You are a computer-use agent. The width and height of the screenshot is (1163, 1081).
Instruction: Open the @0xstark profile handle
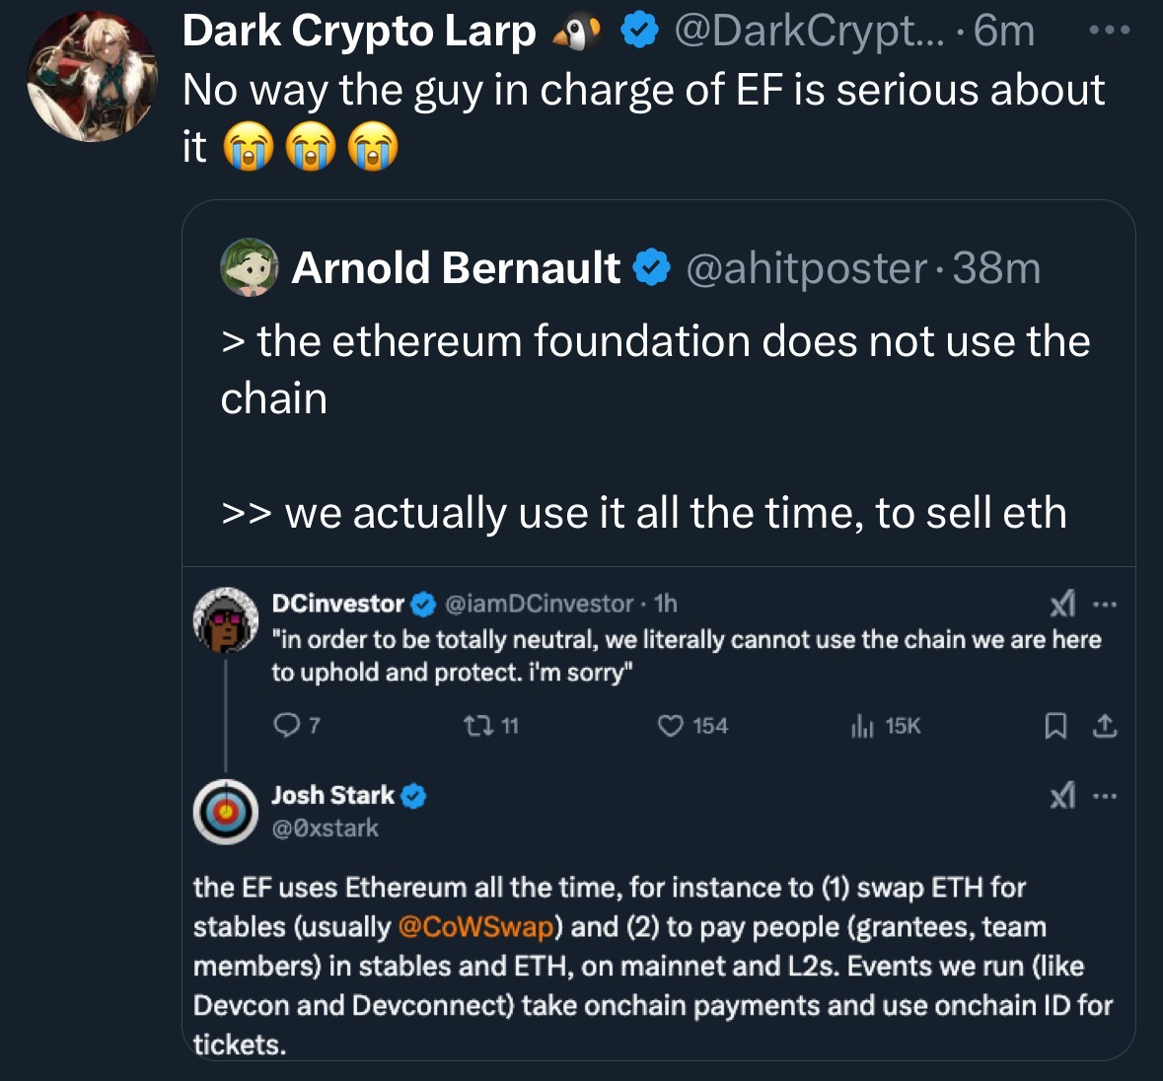[326, 829]
